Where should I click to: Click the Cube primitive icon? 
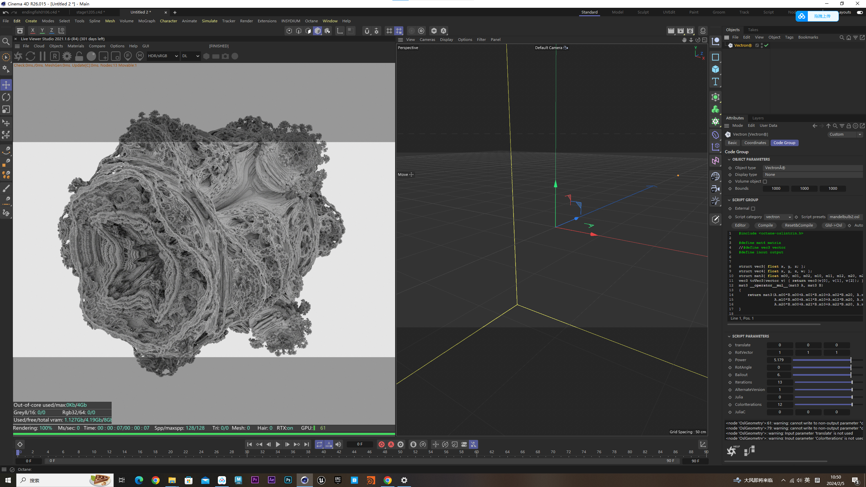pyautogui.click(x=715, y=69)
